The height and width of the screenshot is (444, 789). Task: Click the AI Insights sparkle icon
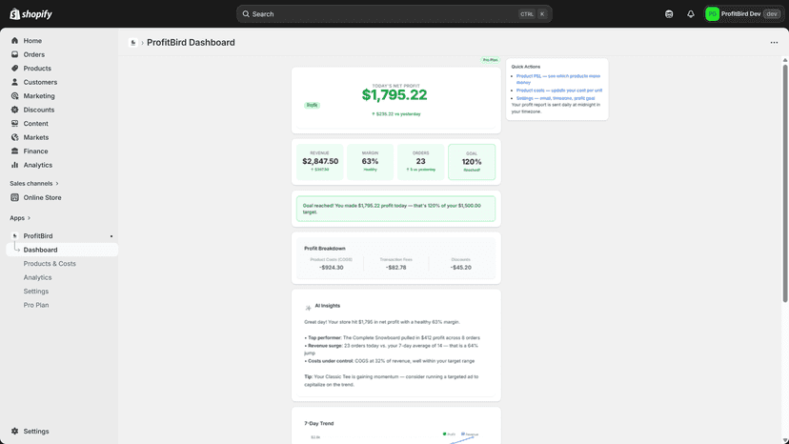pos(308,308)
